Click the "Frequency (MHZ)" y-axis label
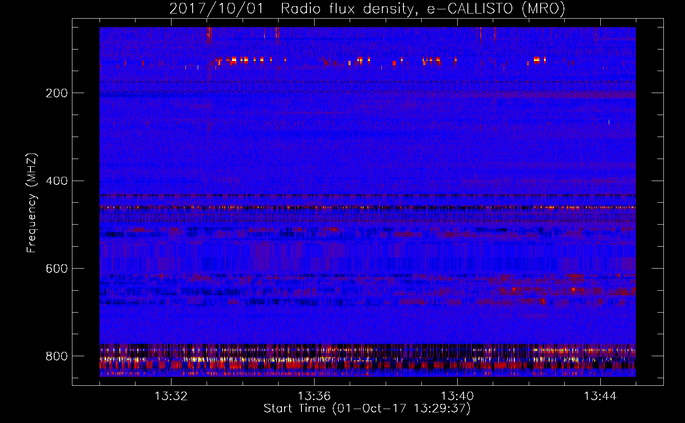The image size is (685, 423). [x=32, y=203]
